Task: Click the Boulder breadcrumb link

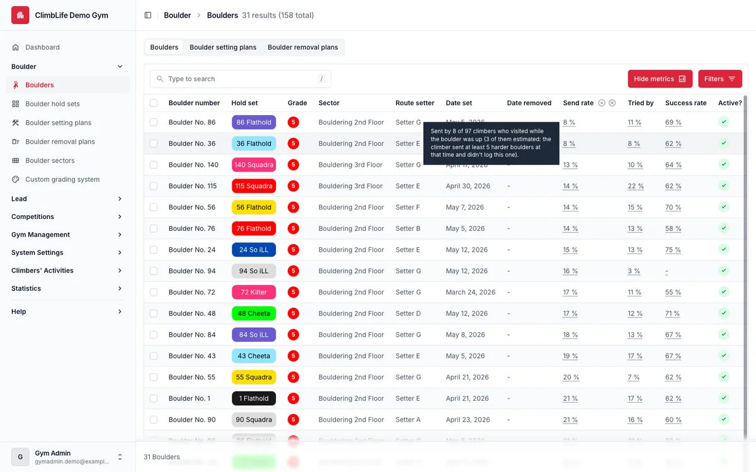Action: point(177,15)
